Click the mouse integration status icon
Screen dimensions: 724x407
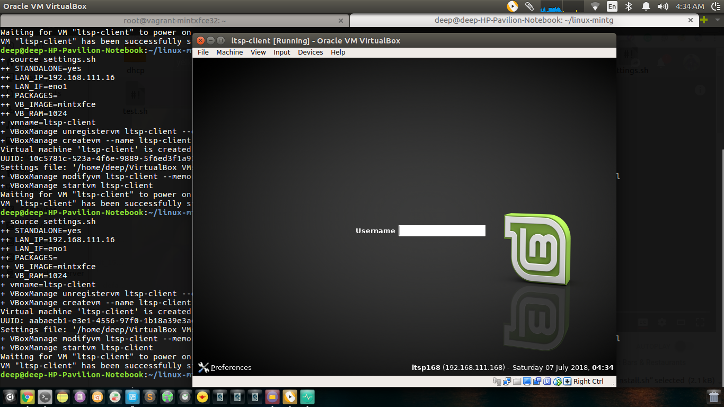pyautogui.click(x=558, y=381)
